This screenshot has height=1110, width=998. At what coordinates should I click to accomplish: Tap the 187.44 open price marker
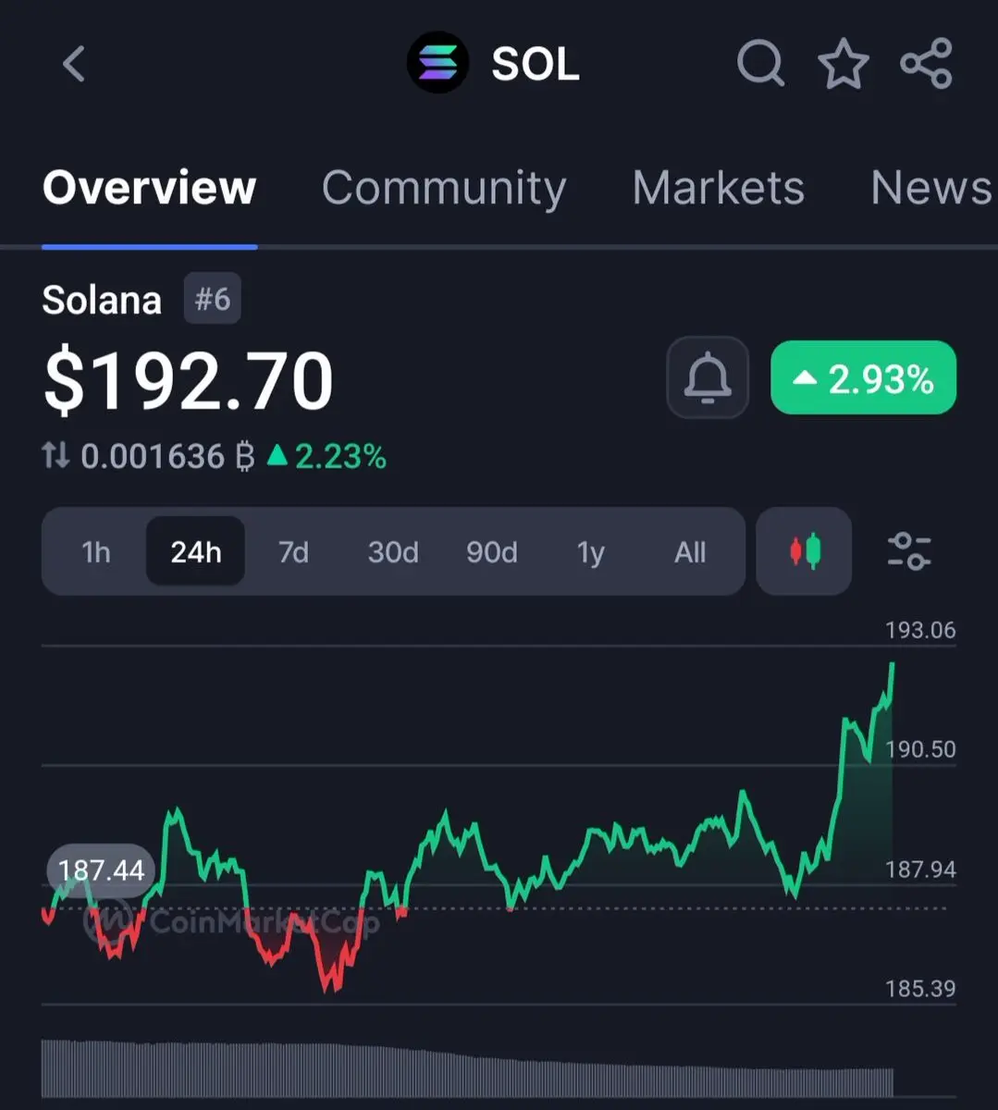[102, 870]
